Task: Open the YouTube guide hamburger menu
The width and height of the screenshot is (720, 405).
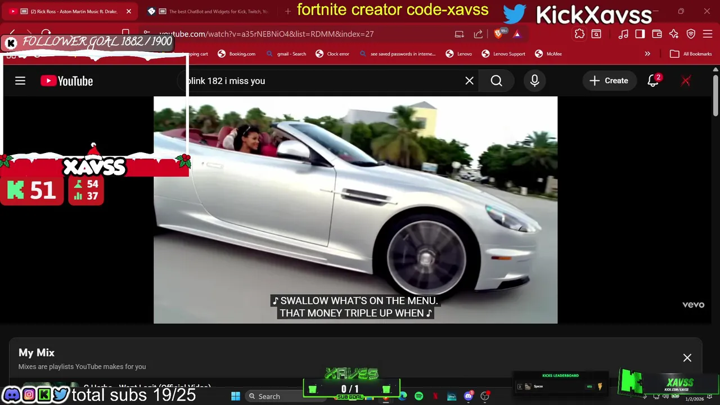Action: (20, 81)
